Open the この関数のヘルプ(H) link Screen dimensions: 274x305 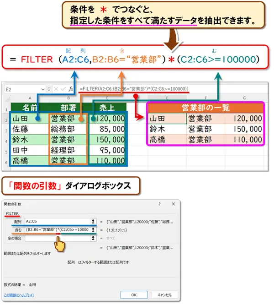(x=19, y=295)
